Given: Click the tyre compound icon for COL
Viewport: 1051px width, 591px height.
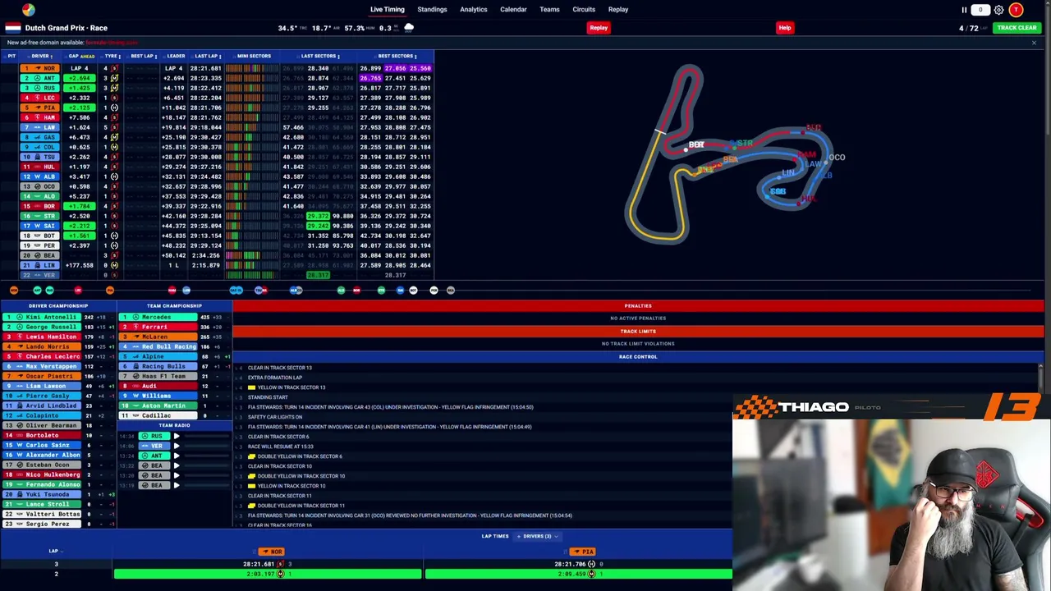Looking at the screenshot, I should (114, 147).
